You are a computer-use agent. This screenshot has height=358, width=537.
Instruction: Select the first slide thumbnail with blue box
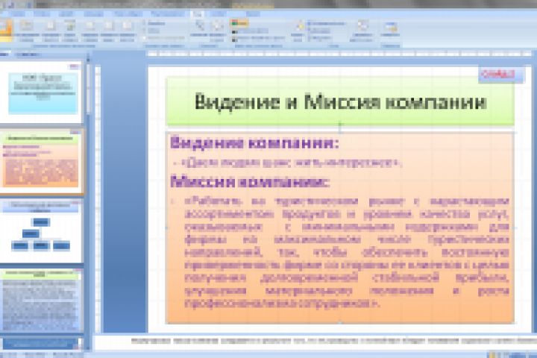pyautogui.click(x=40, y=92)
